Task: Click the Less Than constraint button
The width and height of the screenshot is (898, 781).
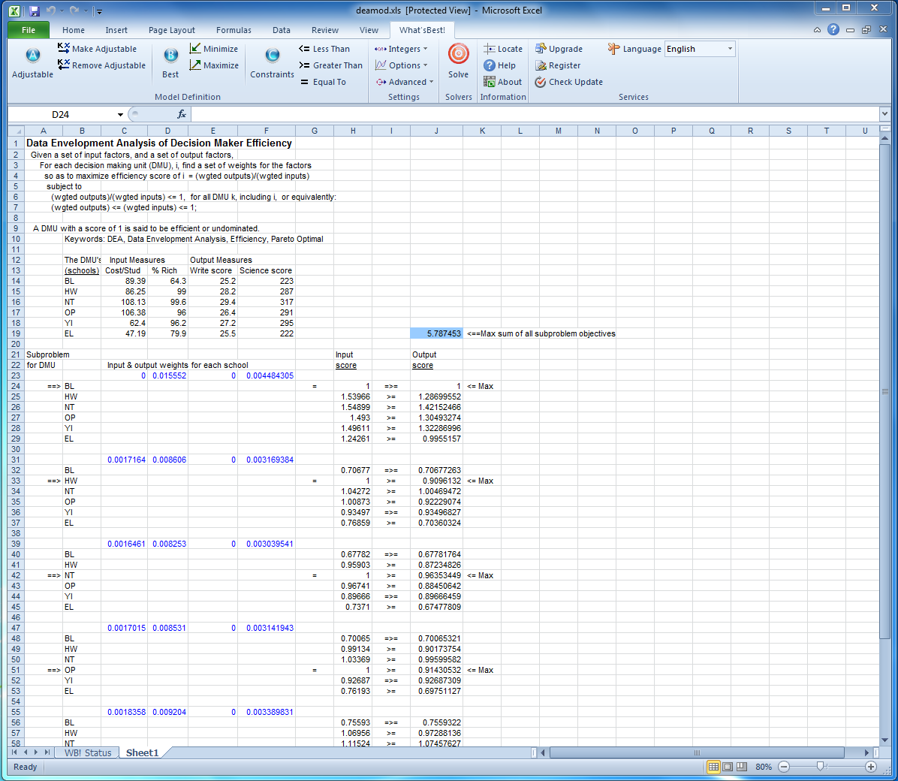Action: click(324, 49)
